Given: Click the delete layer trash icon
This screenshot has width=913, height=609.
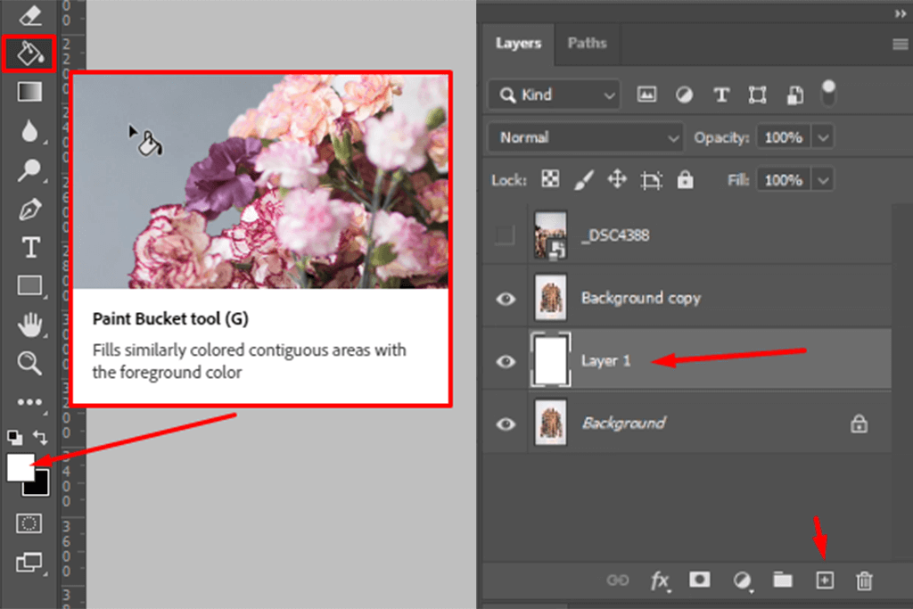Looking at the screenshot, I should [864, 580].
